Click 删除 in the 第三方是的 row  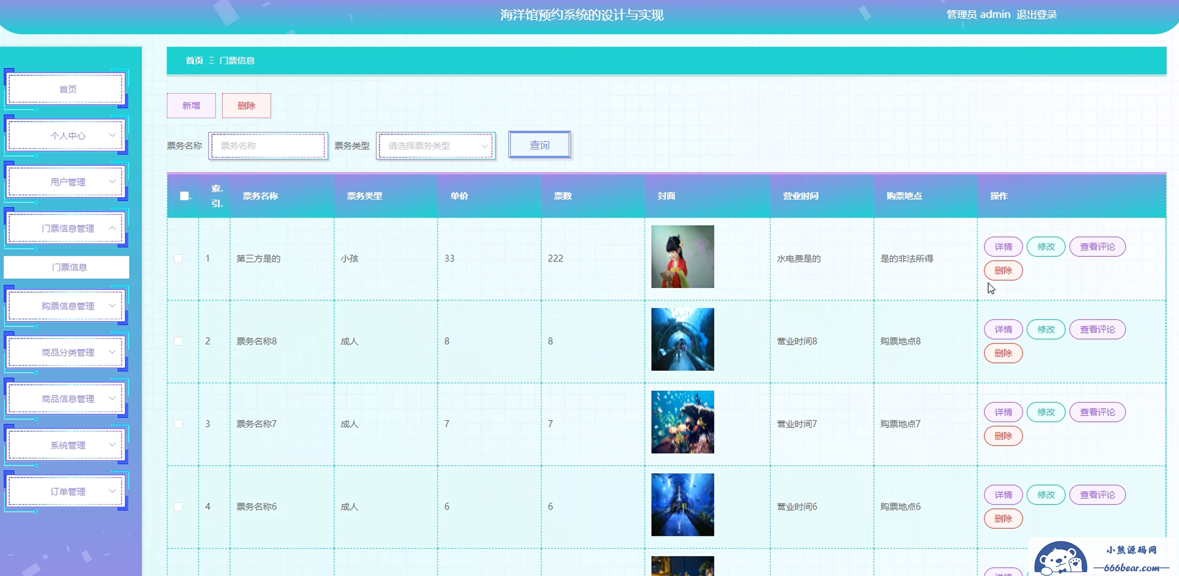(1003, 270)
